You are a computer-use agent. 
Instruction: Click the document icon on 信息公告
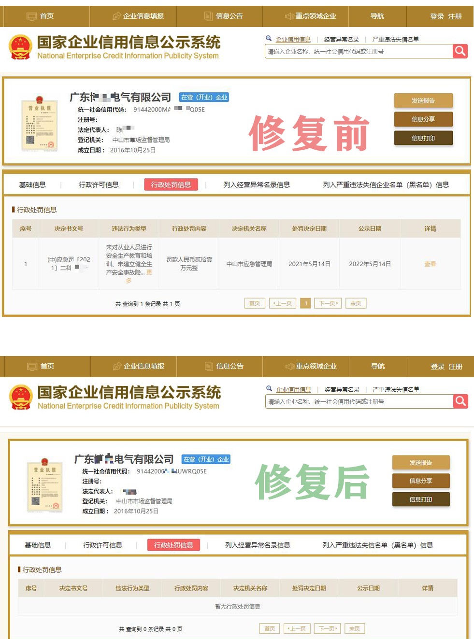209,15
